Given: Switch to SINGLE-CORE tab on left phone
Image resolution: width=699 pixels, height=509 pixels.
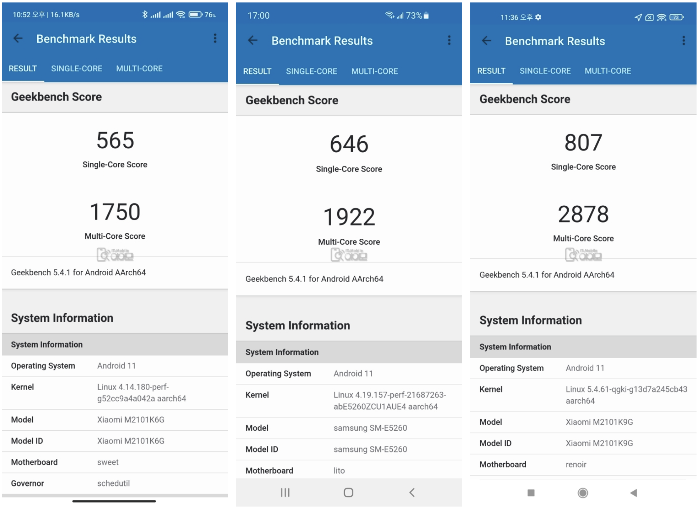Looking at the screenshot, I should pos(77,69).
